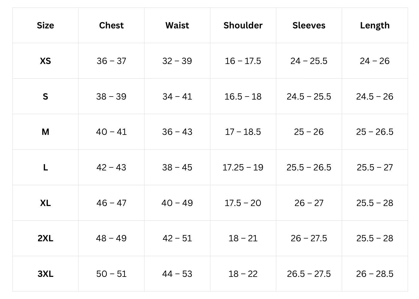The image size is (419, 299).
Task: Select the XL size row label
Action: [45, 203]
